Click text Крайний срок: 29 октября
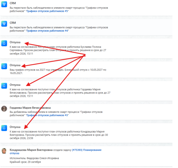The height and width of the screenshot is (168, 178). coord(25,162)
